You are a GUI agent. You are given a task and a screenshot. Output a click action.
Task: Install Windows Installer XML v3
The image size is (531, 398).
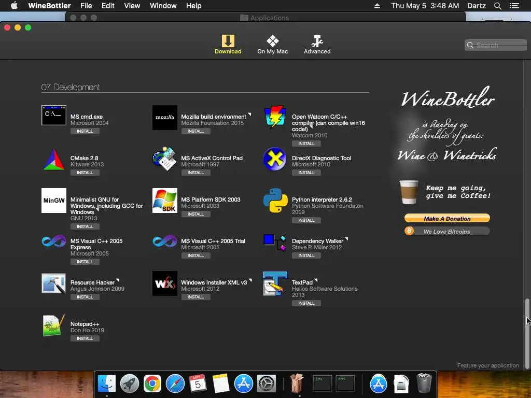[x=195, y=297]
